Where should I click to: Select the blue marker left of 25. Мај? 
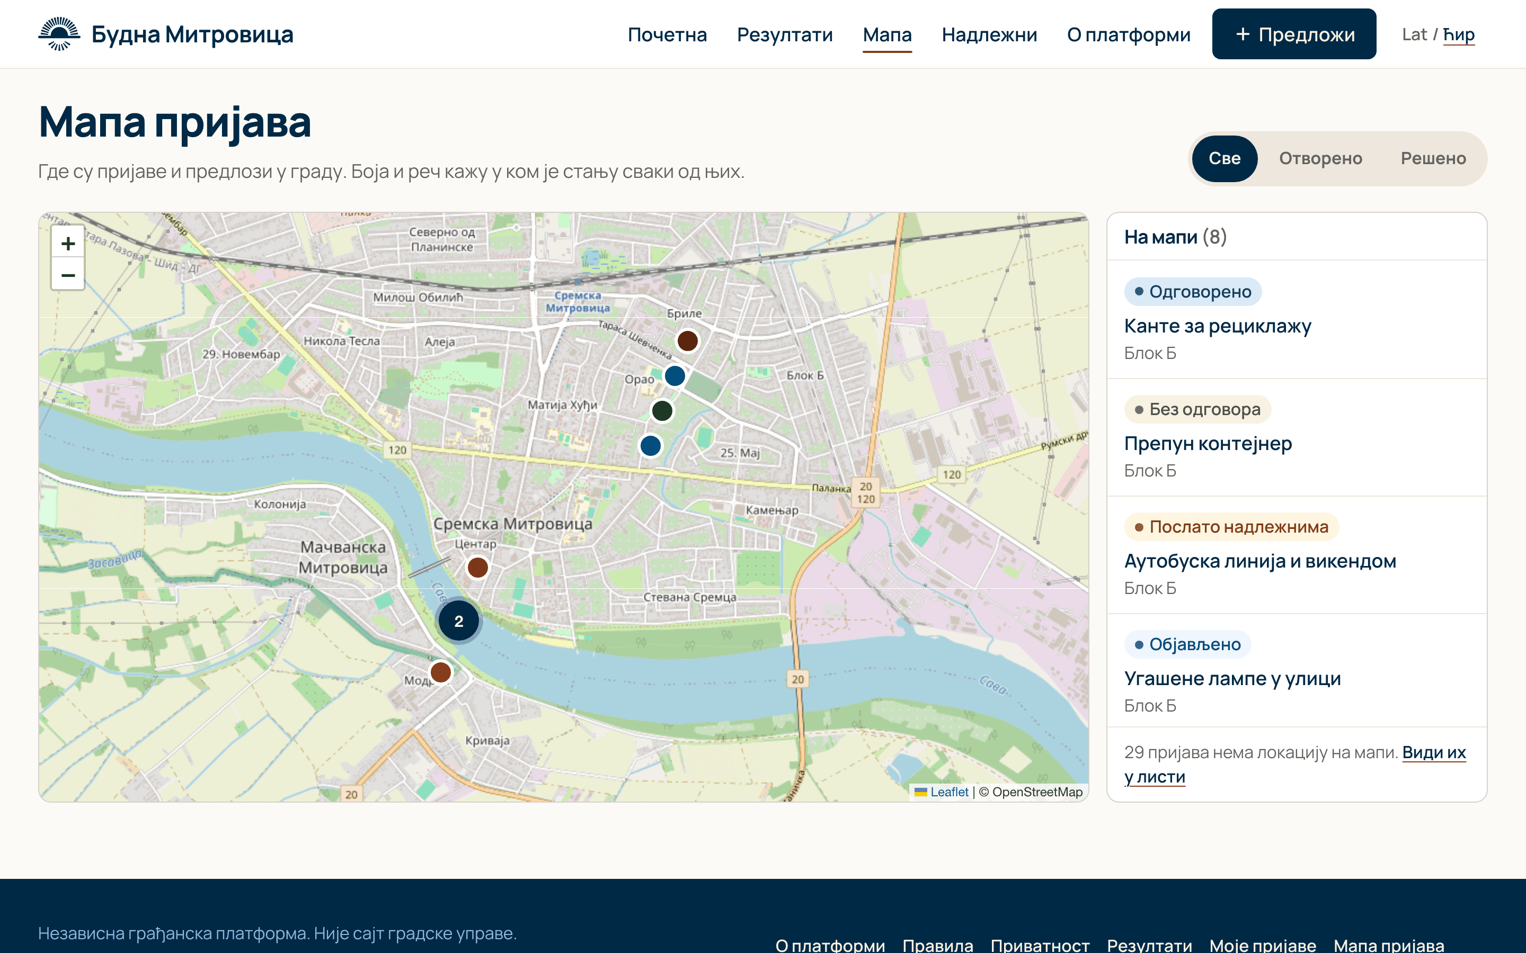pos(650,446)
